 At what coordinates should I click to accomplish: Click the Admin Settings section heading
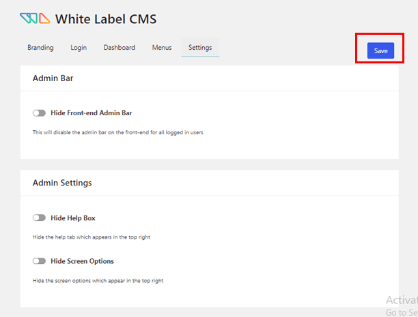pyautogui.click(x=62, y=183)
